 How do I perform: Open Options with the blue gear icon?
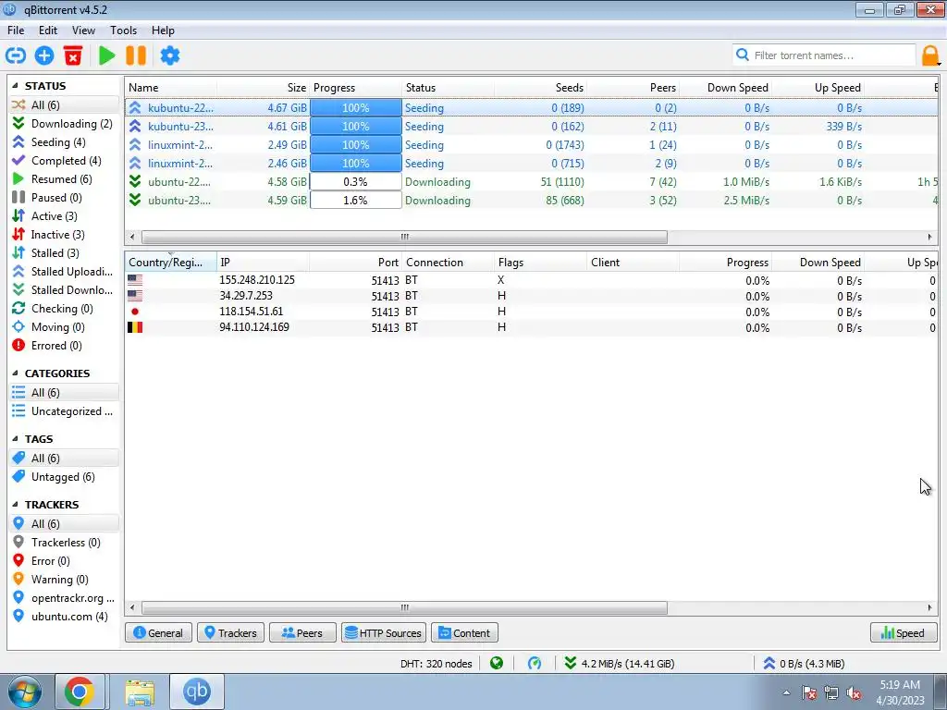tap(170, 55)
